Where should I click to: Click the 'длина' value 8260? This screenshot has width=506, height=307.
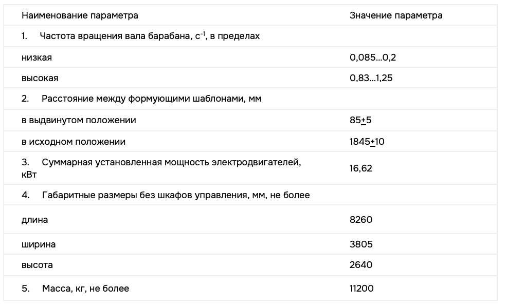[360, 220]
